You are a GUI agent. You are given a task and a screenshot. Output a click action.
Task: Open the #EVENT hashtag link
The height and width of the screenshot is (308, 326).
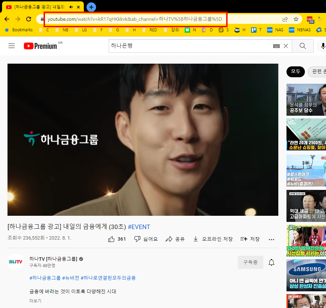(x=139, y=227)
